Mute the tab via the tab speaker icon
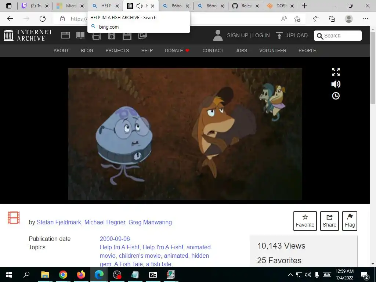 139,6
